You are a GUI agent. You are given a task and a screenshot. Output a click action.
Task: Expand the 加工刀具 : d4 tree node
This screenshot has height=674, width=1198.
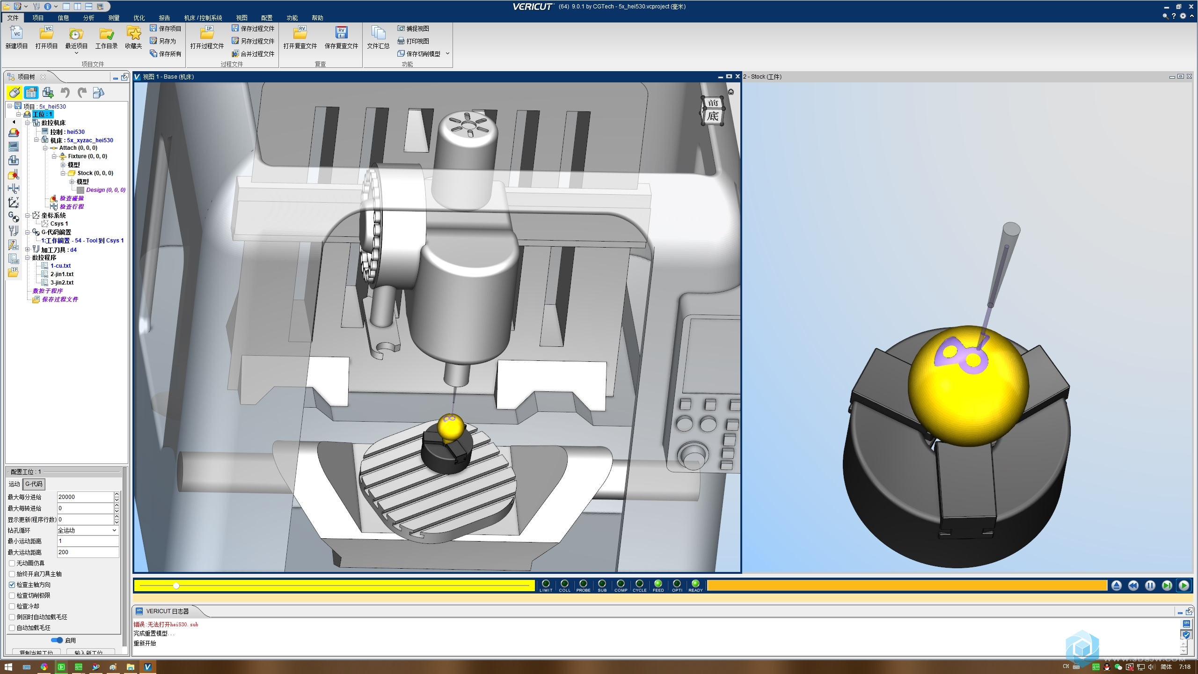[28, 249]
